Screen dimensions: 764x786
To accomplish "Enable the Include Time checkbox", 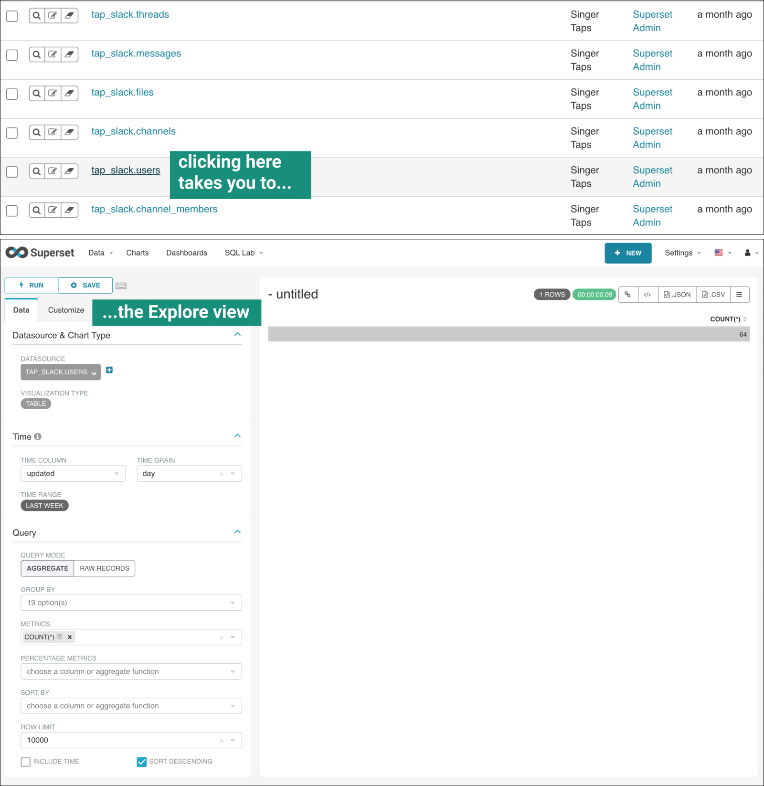I will (x=26, y=762).
